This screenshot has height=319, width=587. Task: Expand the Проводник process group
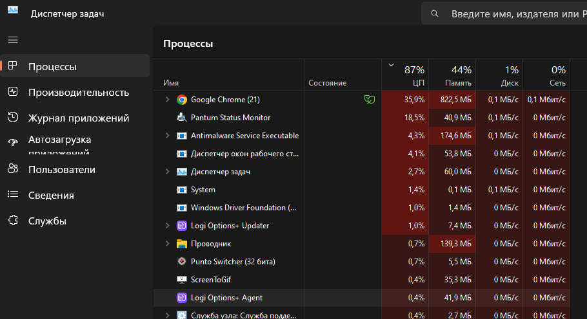[x=167, y=244]
